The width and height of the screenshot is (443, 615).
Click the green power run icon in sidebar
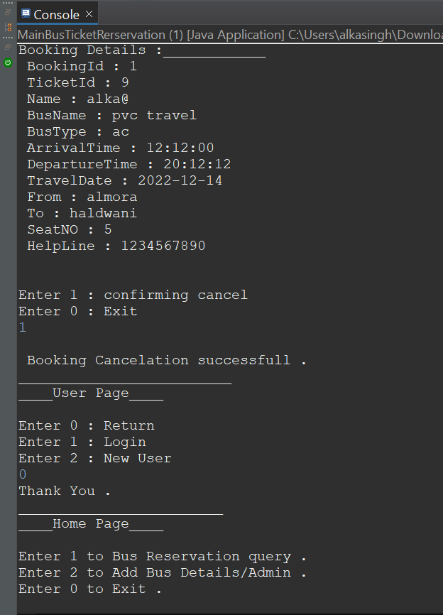pyautogui.click(x=7, y=62)
